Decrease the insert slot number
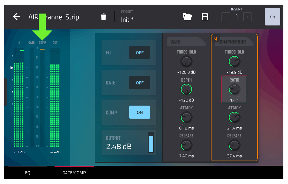Image resolution: width=288 pixels, height=184 pixels. pyautogui.click(x=226, y=17)
